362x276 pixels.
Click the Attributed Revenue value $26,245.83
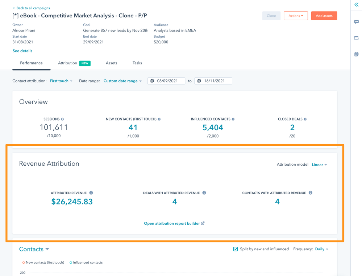[72, 201]
